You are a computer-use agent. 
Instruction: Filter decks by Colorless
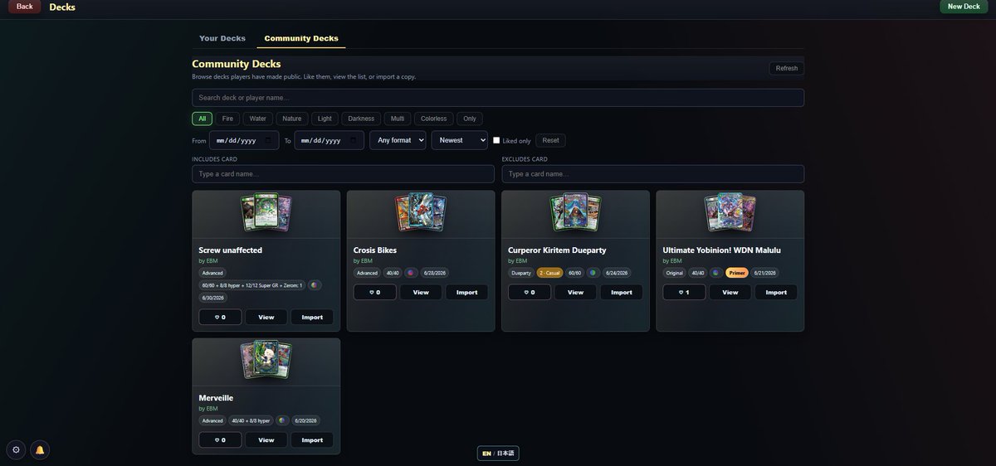click(x=433, y=119)
